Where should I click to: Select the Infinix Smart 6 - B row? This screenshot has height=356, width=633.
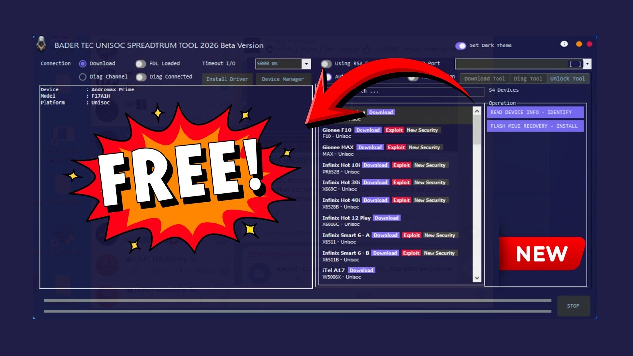pos(396,256)
